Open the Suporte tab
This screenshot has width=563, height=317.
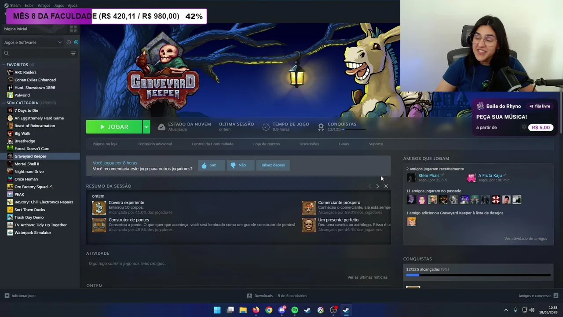tap(376, 144)
